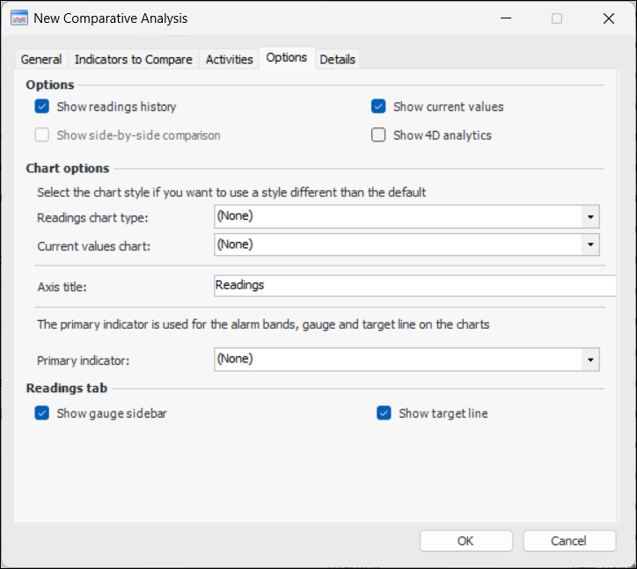This screenshot has width=637, height=569.
Task: Switch to the General tab
Action: (41, 60)
